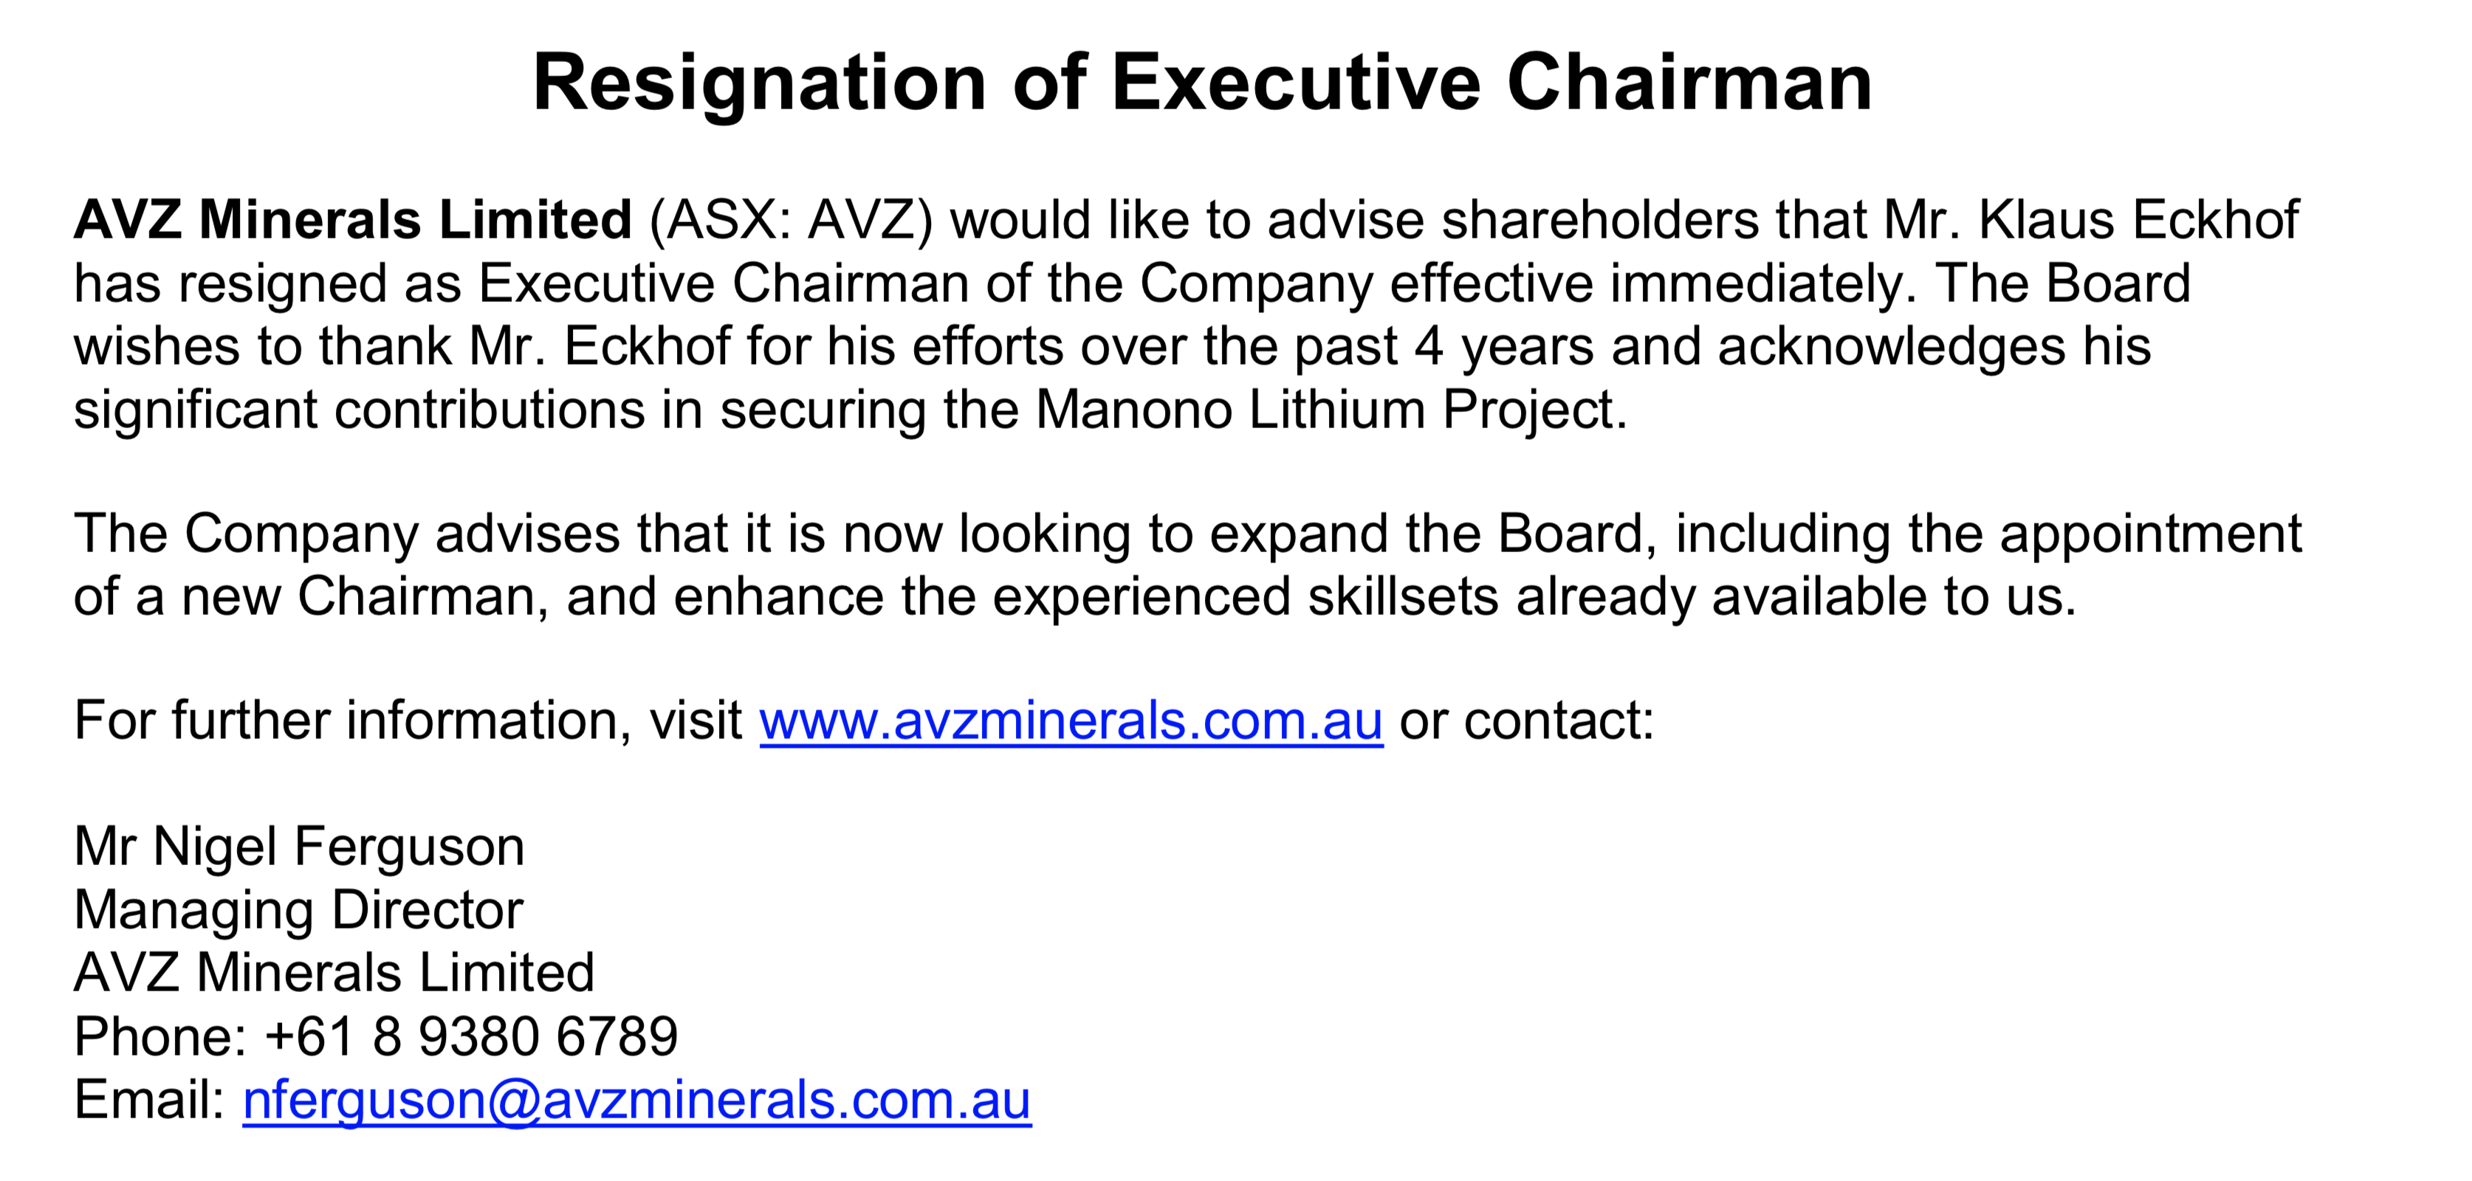Click the 'Email:' label
This screenshot has width=2472, height=1181.
click(148, 1100)
